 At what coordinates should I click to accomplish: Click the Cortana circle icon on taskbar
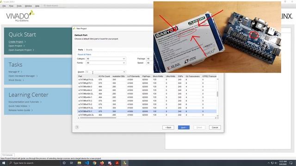(64, 163)
